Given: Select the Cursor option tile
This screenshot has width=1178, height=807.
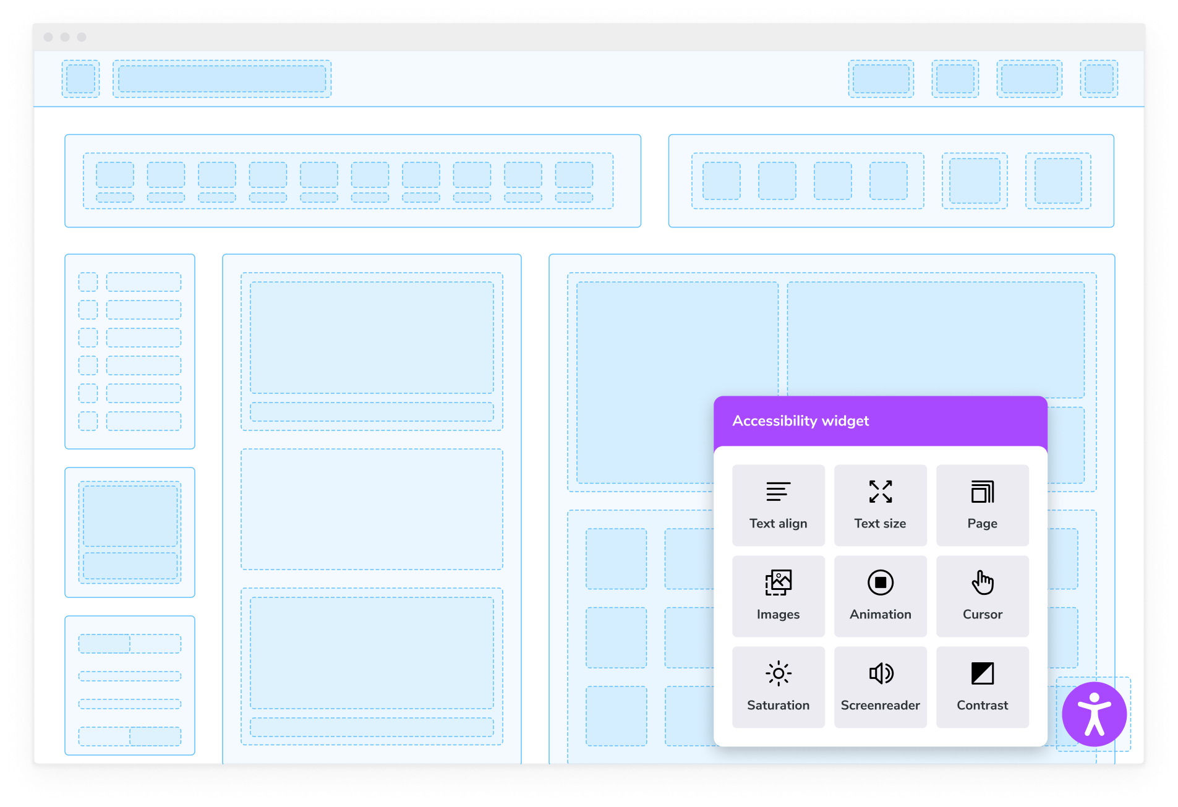Looking at the screenshot, I should point(982,596).
